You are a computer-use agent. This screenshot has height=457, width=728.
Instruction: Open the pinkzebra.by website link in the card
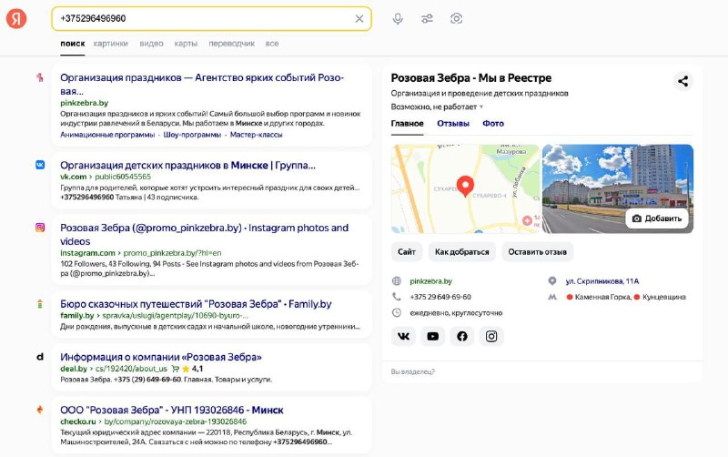tap(430, 281)
